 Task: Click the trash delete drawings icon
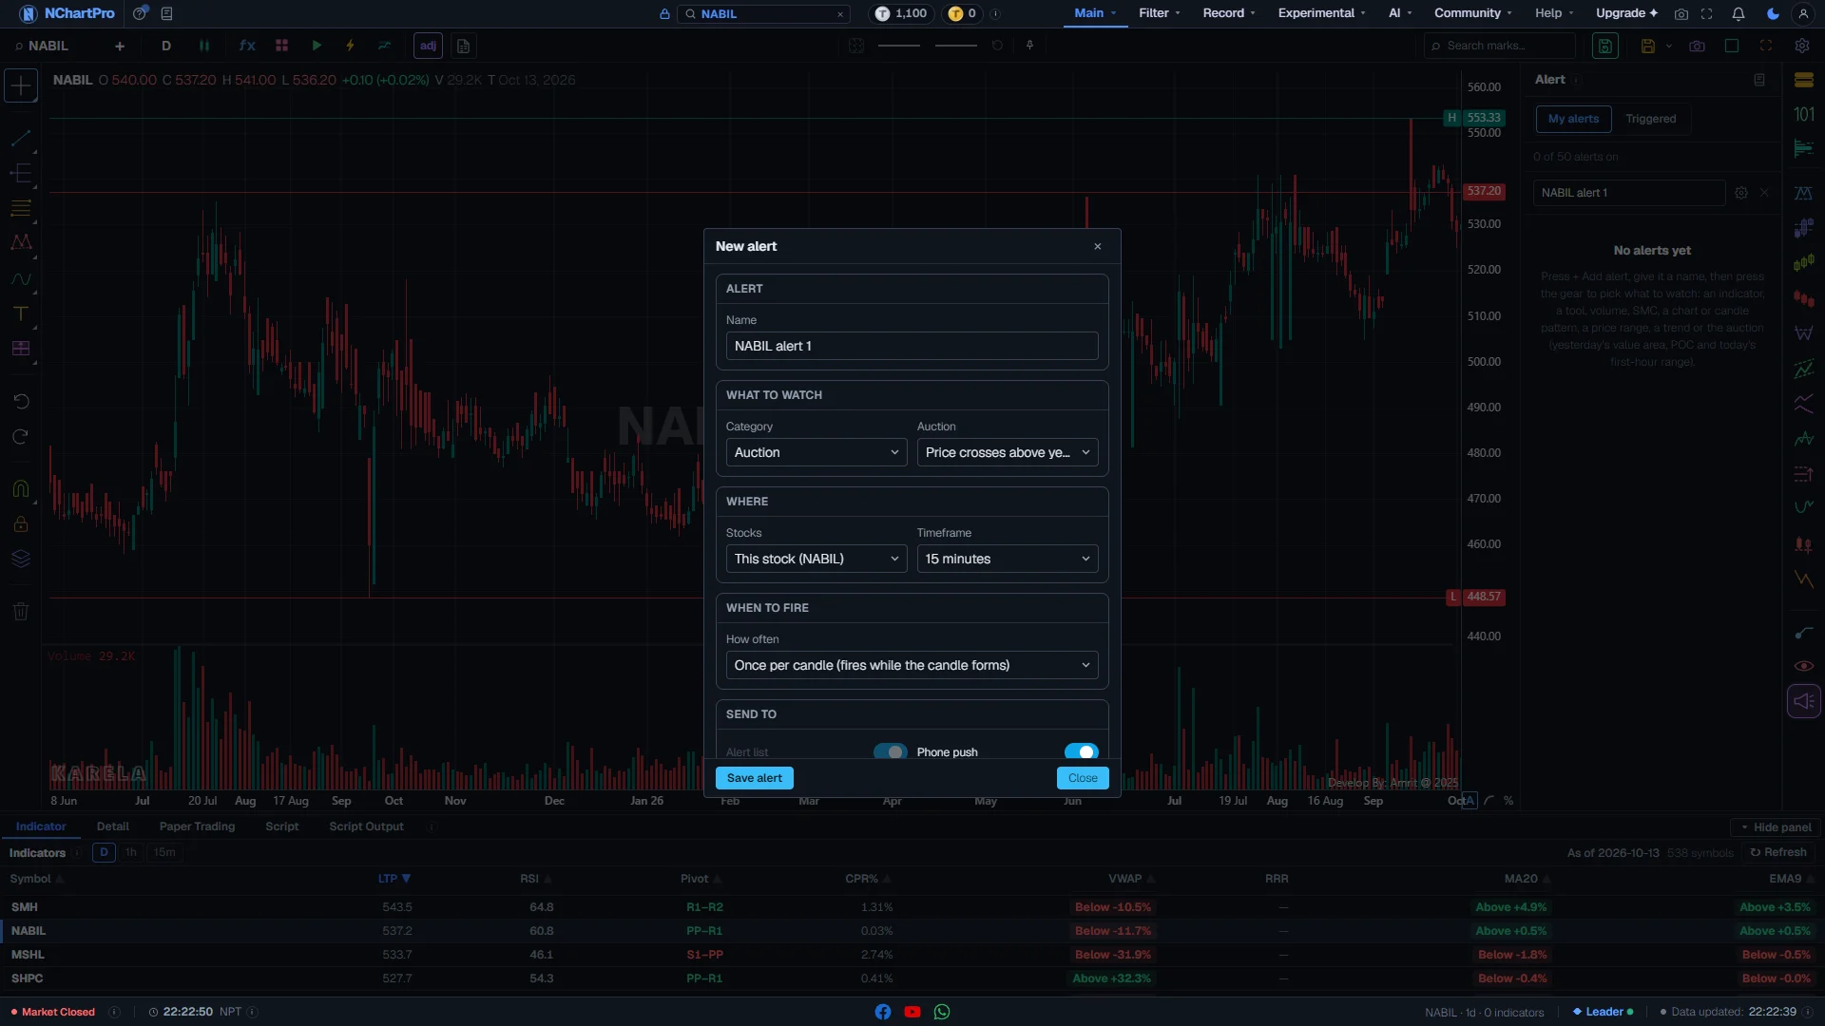[20, 611]
